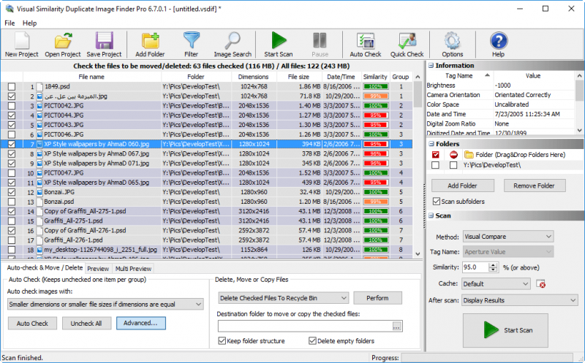
Task: Expand the Method Visual Compare dropdown
Action: (x=507, y=237)
